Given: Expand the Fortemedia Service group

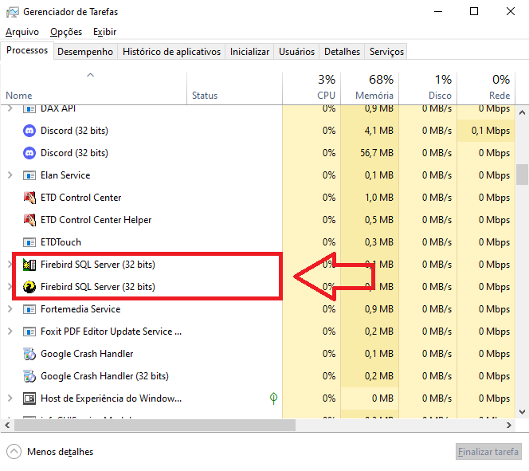Looking at the screenshot, I should click(x=10, y=309).
